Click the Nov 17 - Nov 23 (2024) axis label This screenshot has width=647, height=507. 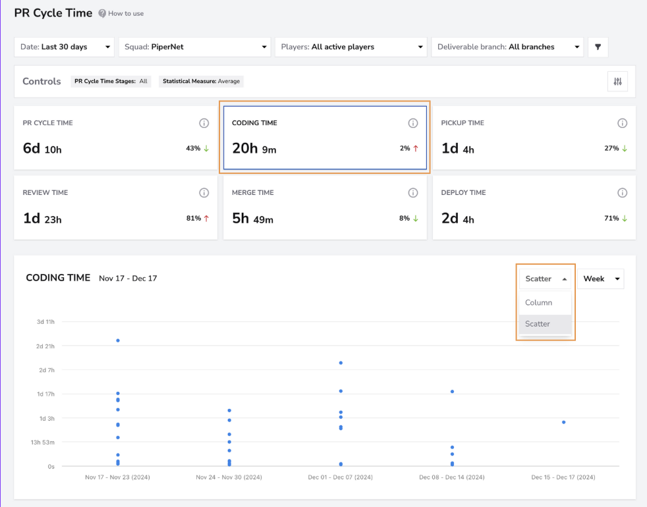click(x=117, y=477)
